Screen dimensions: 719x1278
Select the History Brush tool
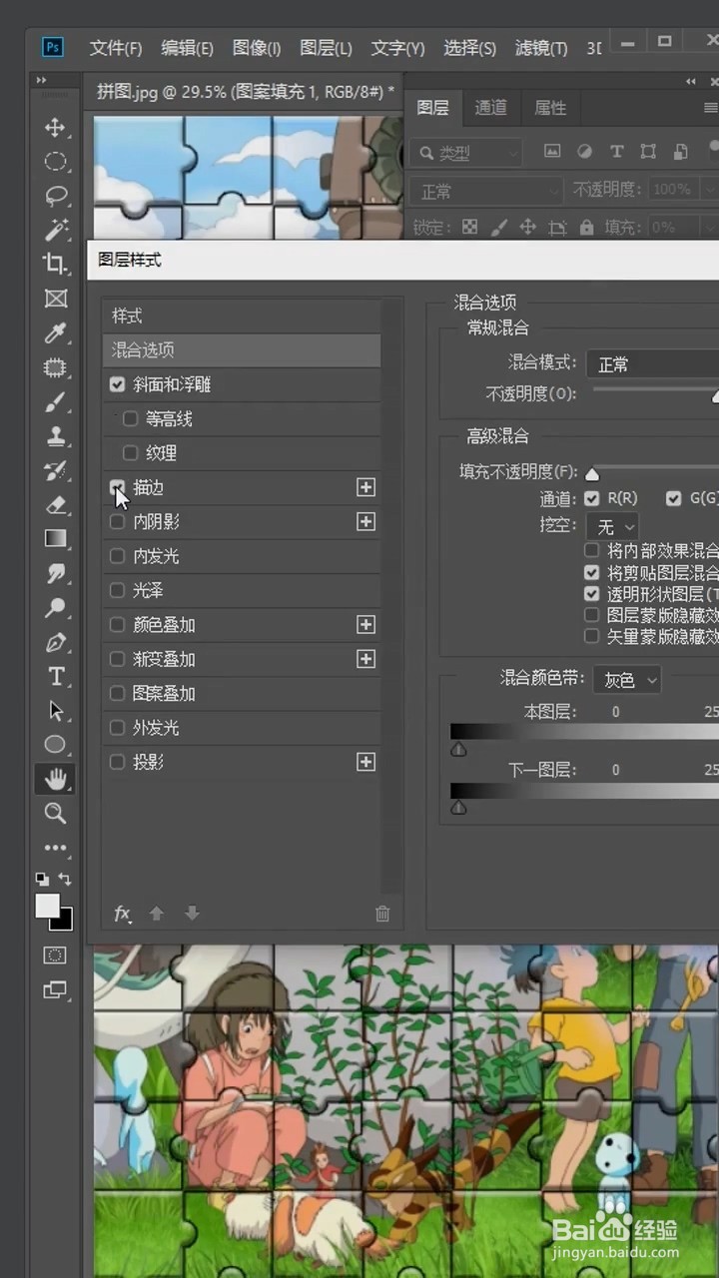(55, 470)
